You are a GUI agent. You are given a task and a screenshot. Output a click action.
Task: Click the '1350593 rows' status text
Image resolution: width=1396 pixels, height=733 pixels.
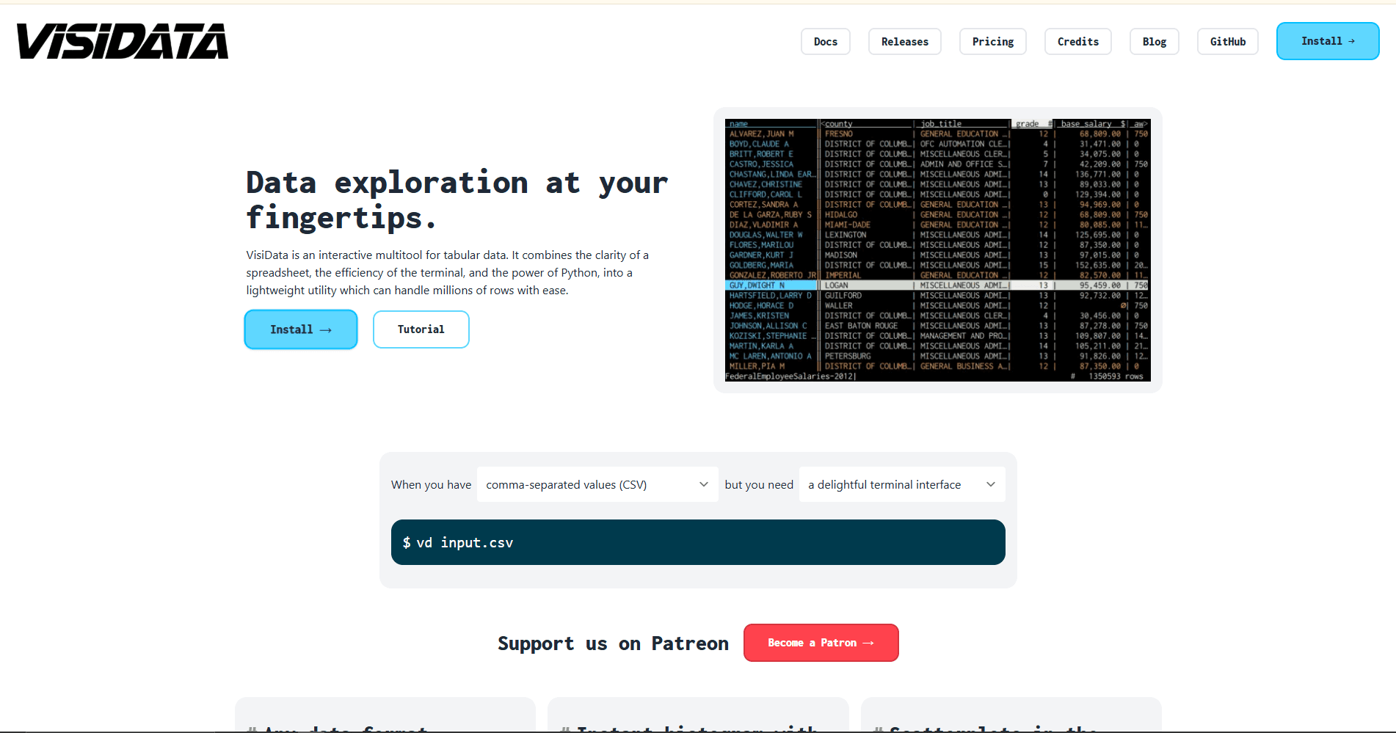(1116, 376)
